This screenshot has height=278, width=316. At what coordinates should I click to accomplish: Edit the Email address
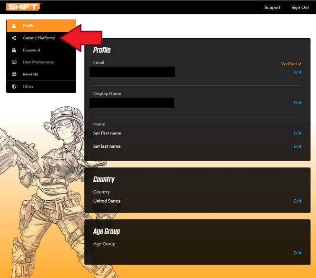(297, 72)
